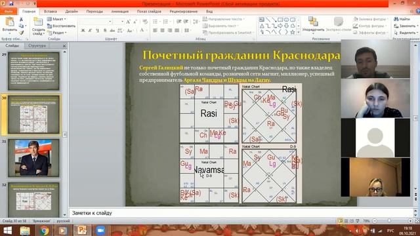The width and height of the screenshot is (420, 236).
Task: Click the clear formatting icon
Action: (145, 22)
